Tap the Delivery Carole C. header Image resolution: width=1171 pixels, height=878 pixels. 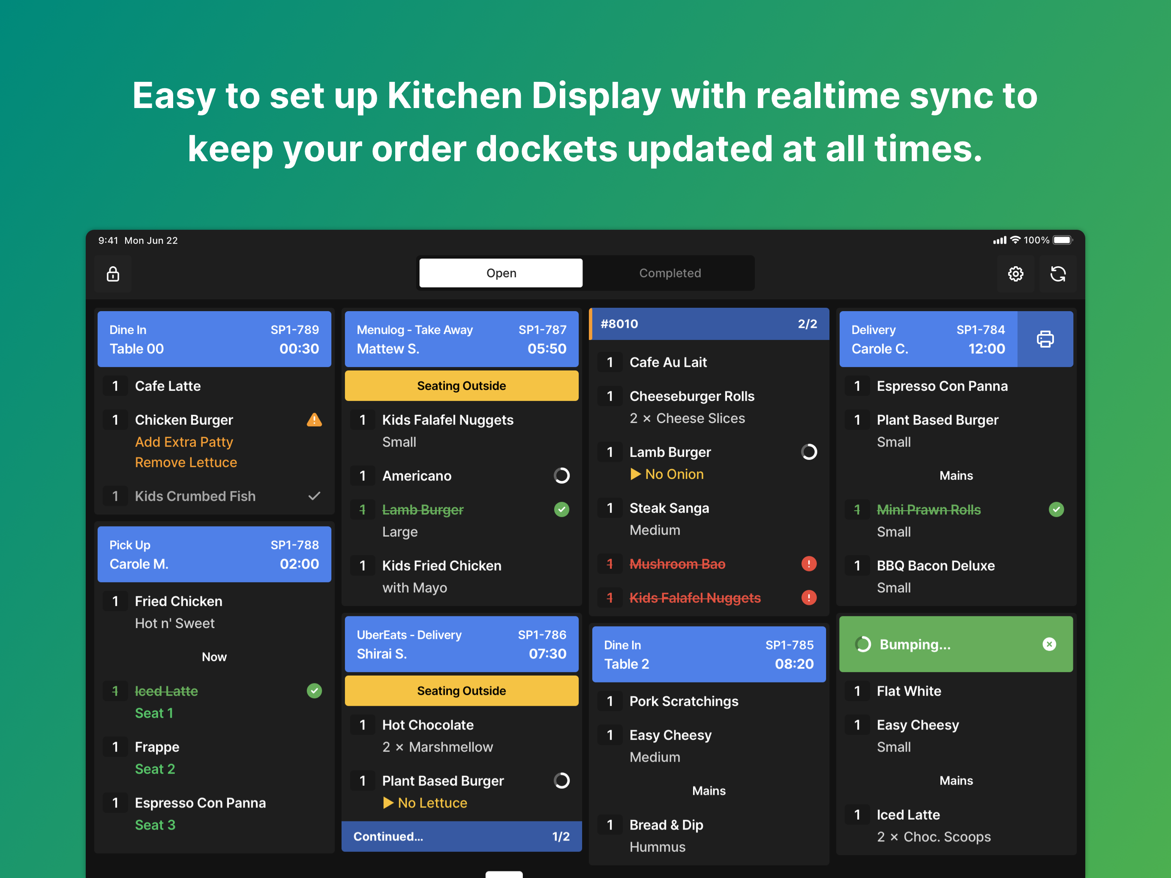pos(928,339)
